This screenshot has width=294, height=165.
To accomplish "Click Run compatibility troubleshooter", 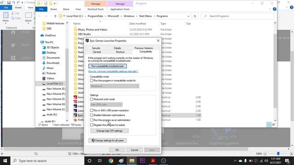I will pyautogui.click(x=107, y=66).
